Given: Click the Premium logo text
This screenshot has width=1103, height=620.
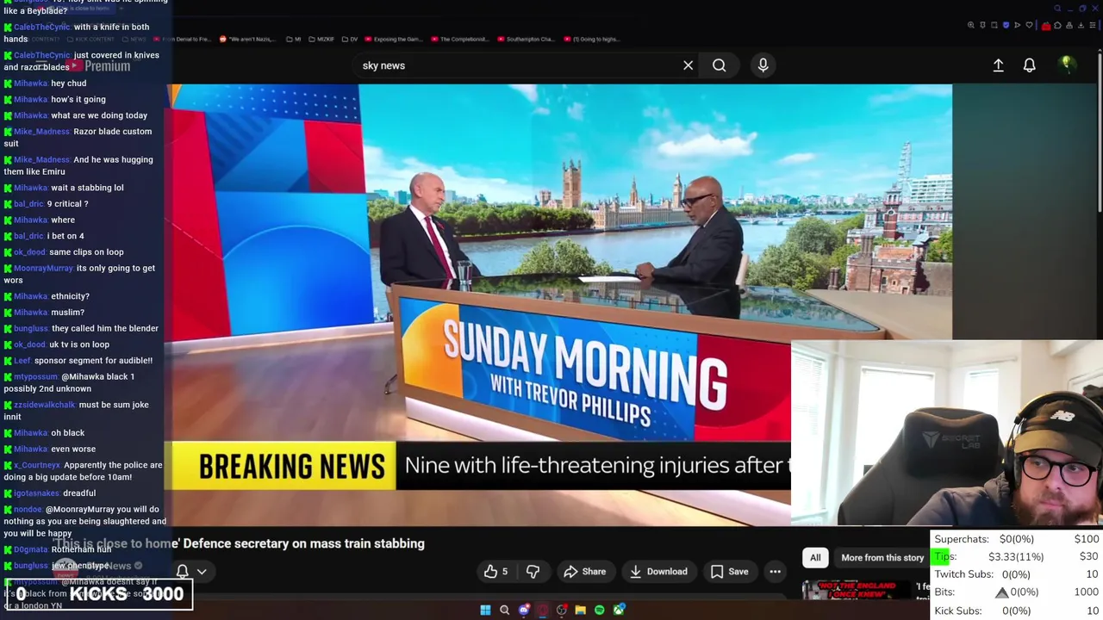Looking at the screenshot, I should (x=108, y=66).
